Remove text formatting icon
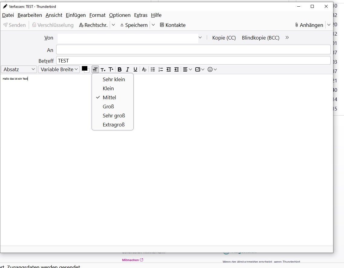Screen dimensions: 344x268 (144, 69)
